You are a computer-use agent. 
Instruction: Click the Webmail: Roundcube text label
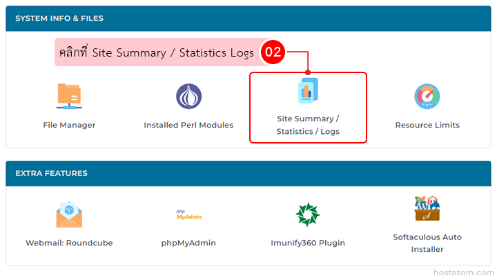pos(69,243)
